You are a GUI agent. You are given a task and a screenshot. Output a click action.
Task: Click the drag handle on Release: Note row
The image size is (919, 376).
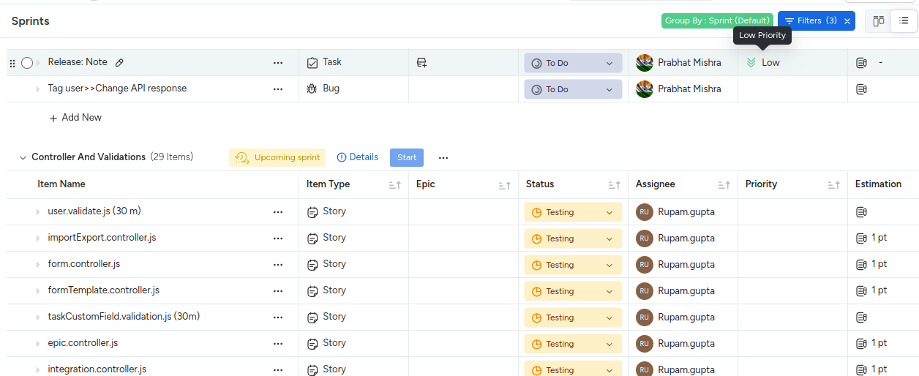pyautogui.click(x=12, y=64)
